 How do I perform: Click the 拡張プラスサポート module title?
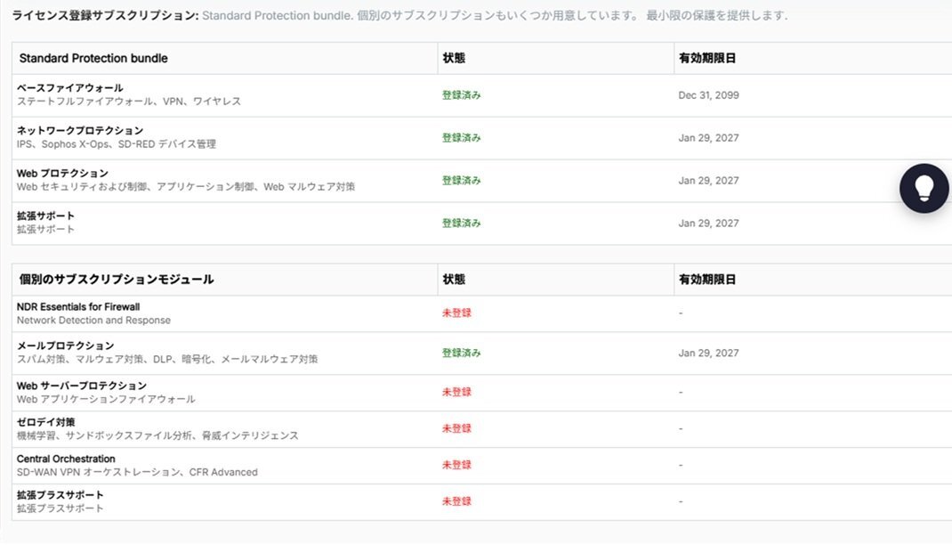[x=61, y=495]
